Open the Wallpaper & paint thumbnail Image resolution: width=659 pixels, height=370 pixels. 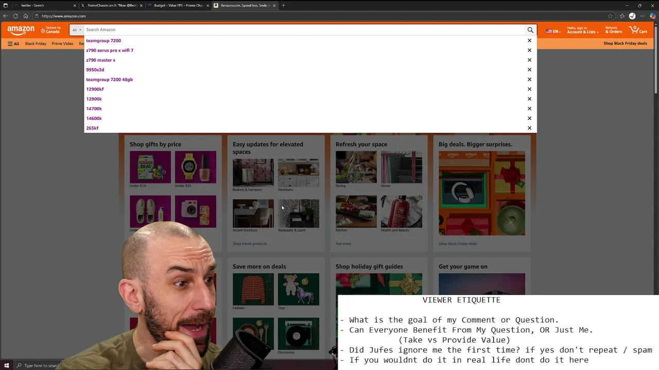(x=298, y=213)
